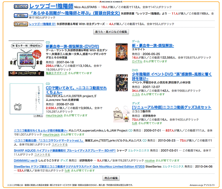222x189 pixels.
Task: Open the ニコニコ動画グッズ3点セット product image
Action: 122,114
